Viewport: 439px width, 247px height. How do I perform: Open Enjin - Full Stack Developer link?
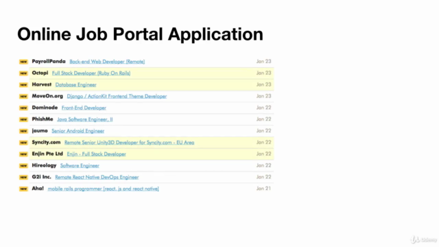[x=96, y=154]
